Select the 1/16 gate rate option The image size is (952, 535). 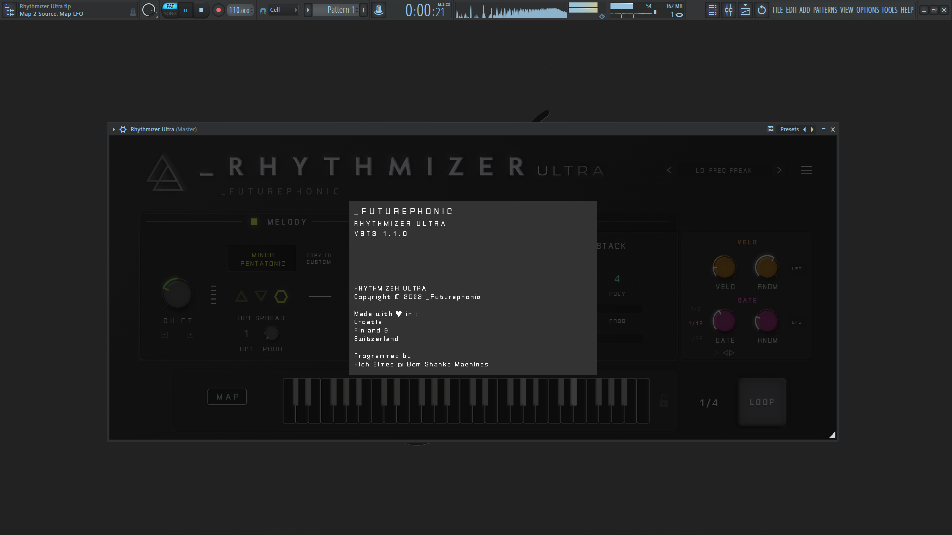coord(696,324)
